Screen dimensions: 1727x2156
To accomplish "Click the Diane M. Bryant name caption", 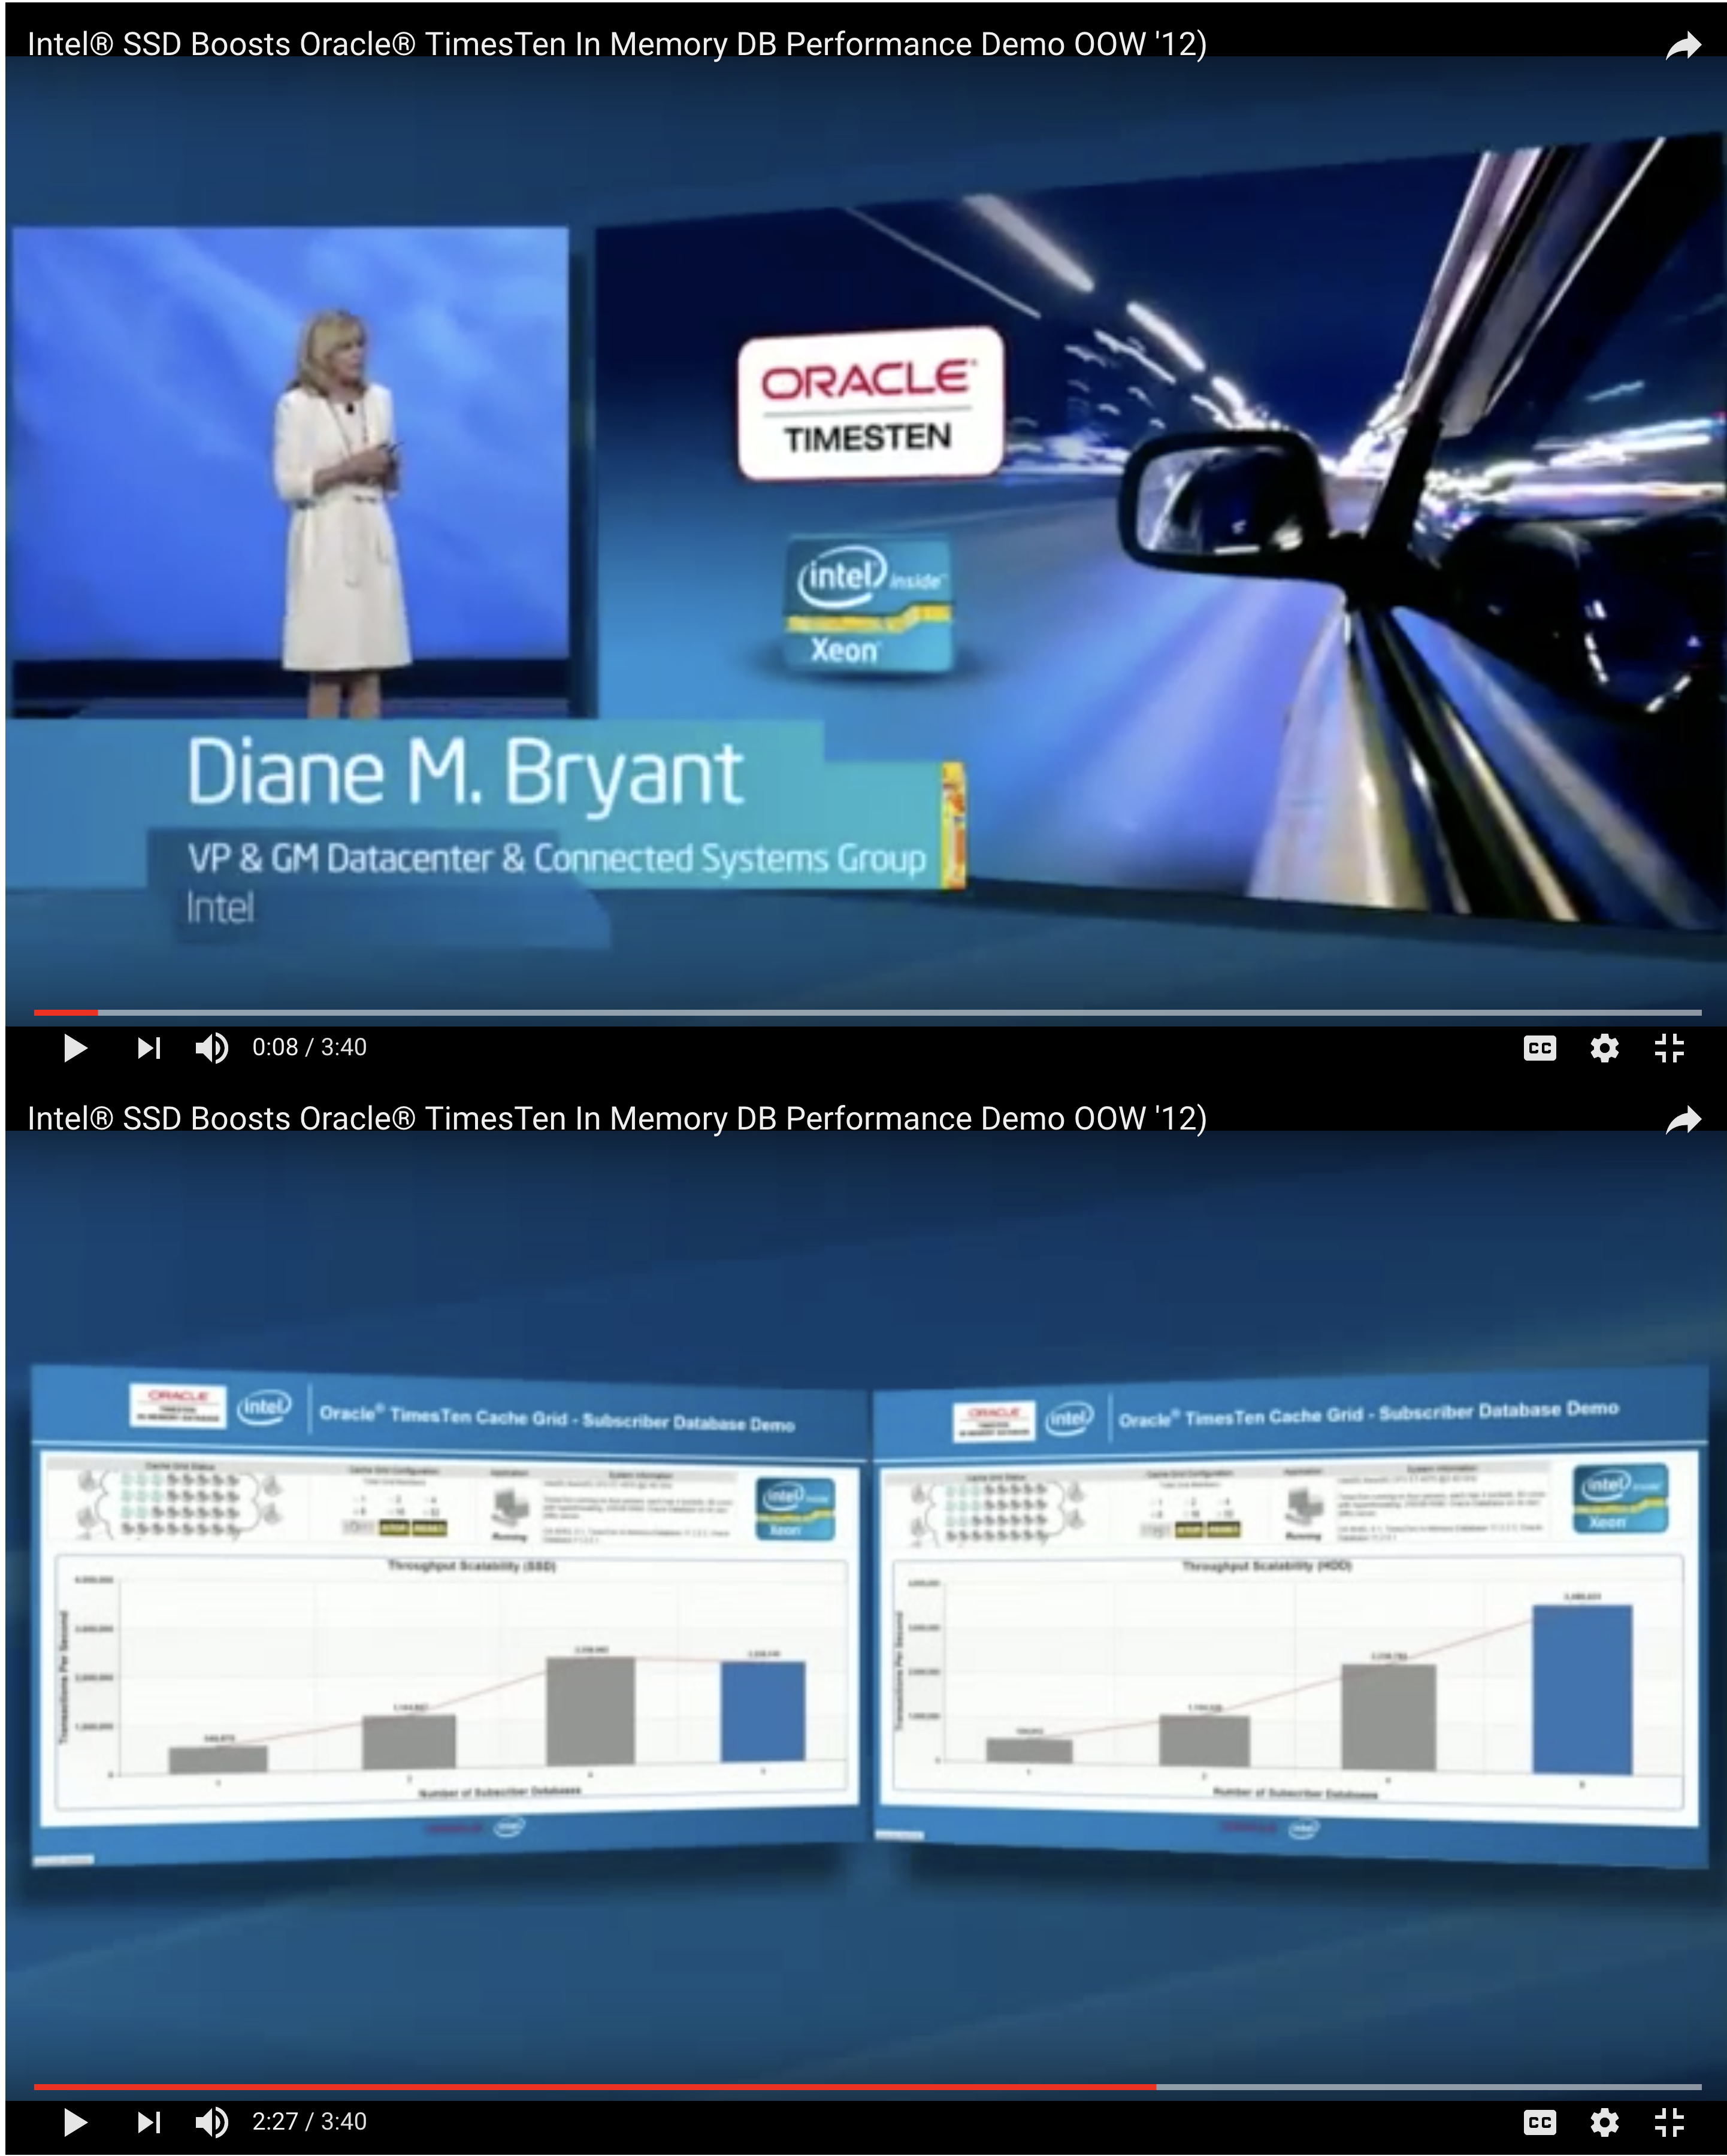I will tap(465, 773).
